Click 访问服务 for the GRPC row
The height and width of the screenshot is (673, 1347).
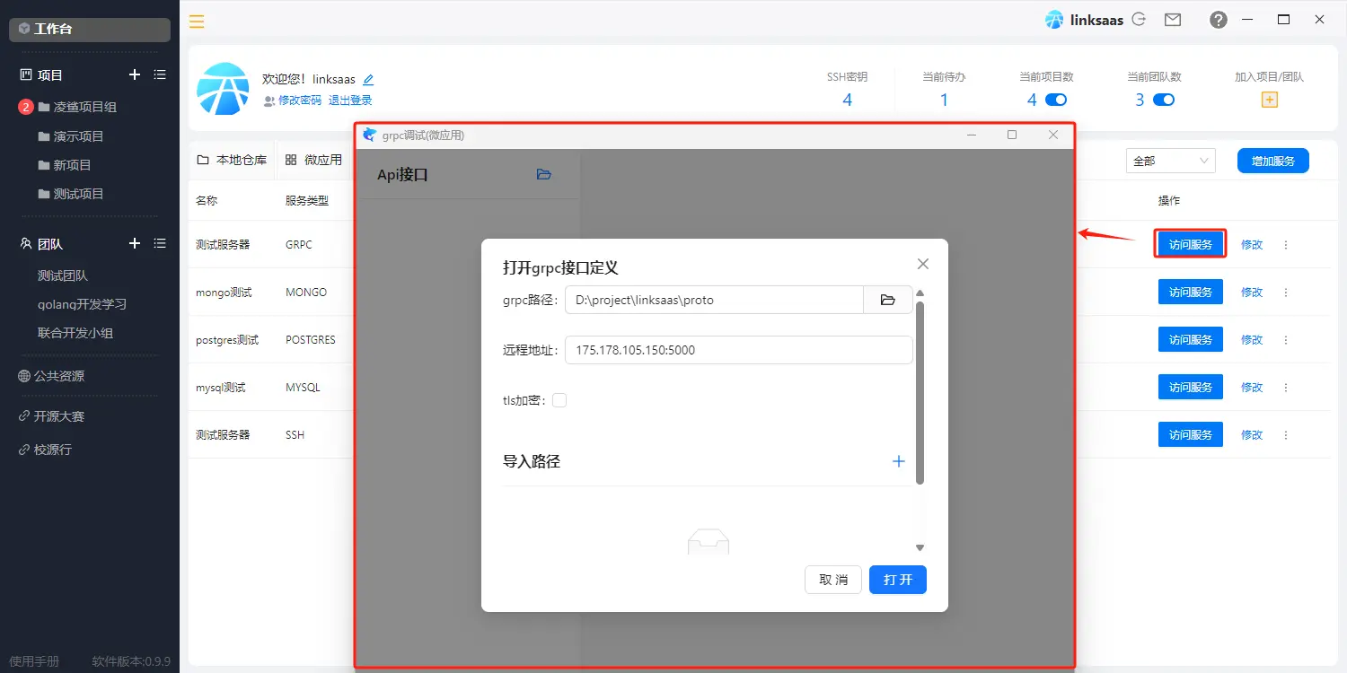(x=1190, y=244)
